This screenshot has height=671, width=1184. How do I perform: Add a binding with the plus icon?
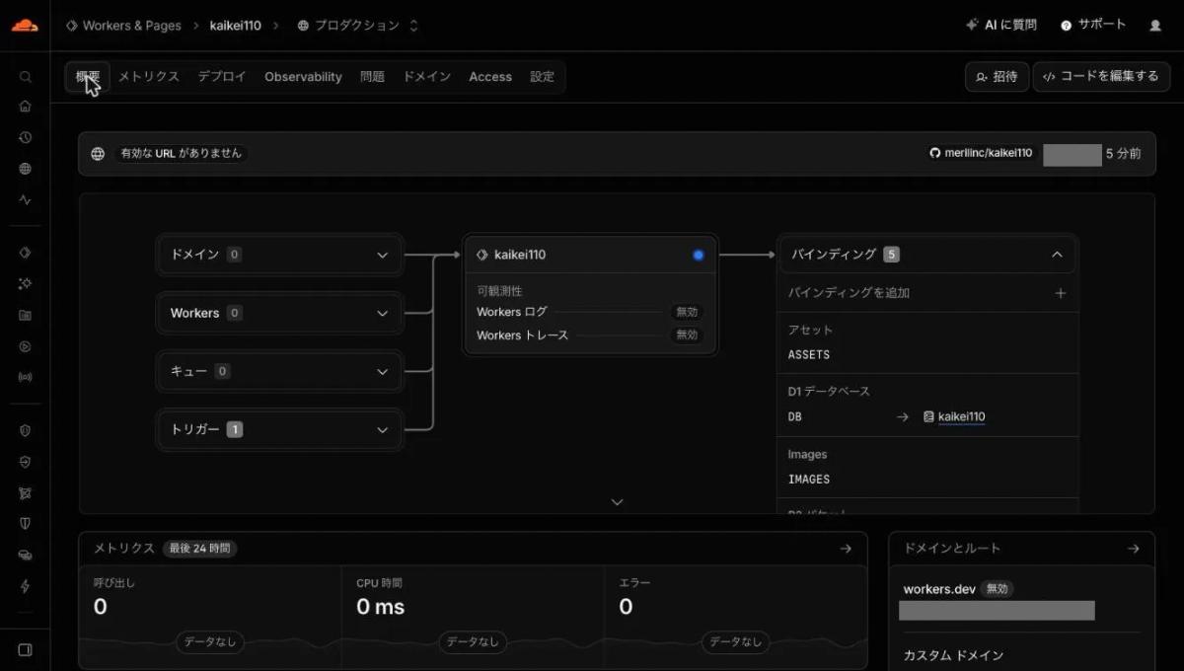1061,293
